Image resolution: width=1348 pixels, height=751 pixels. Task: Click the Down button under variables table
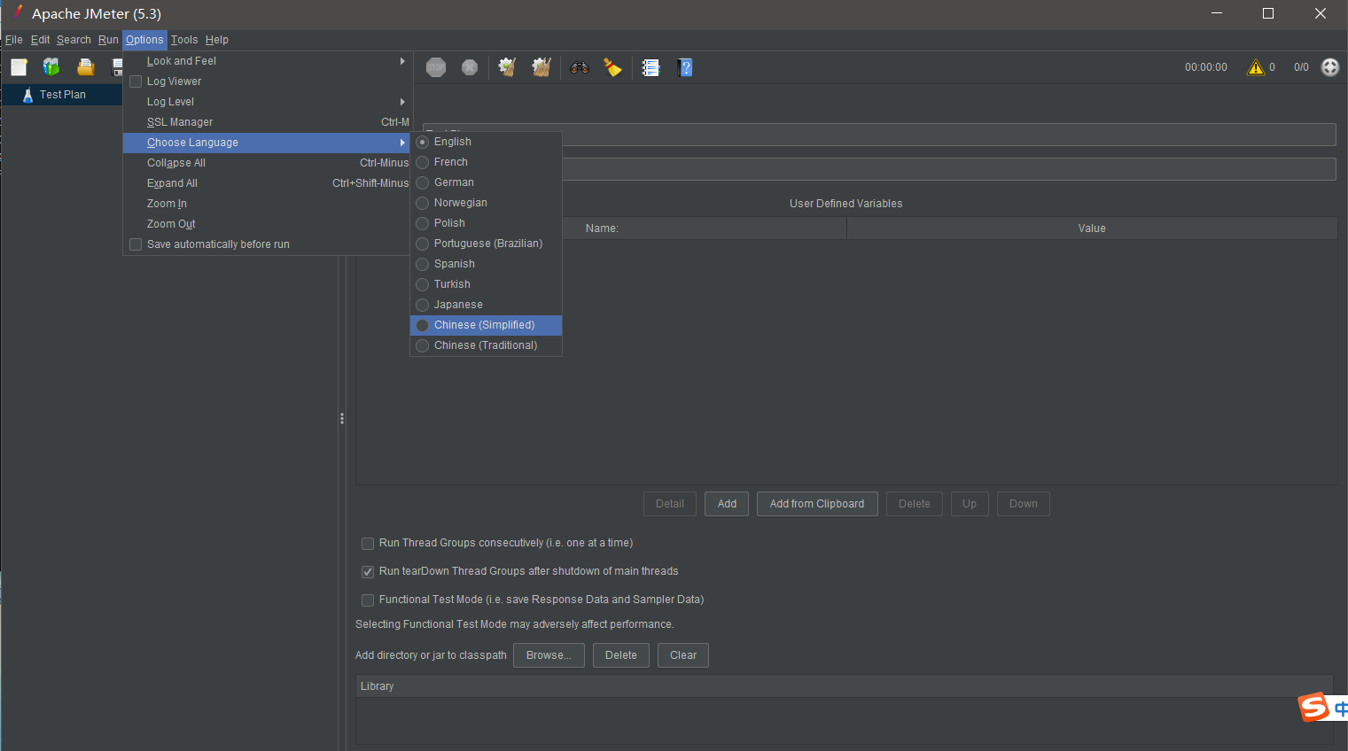pyautogui.click(x=1024, y=504)
